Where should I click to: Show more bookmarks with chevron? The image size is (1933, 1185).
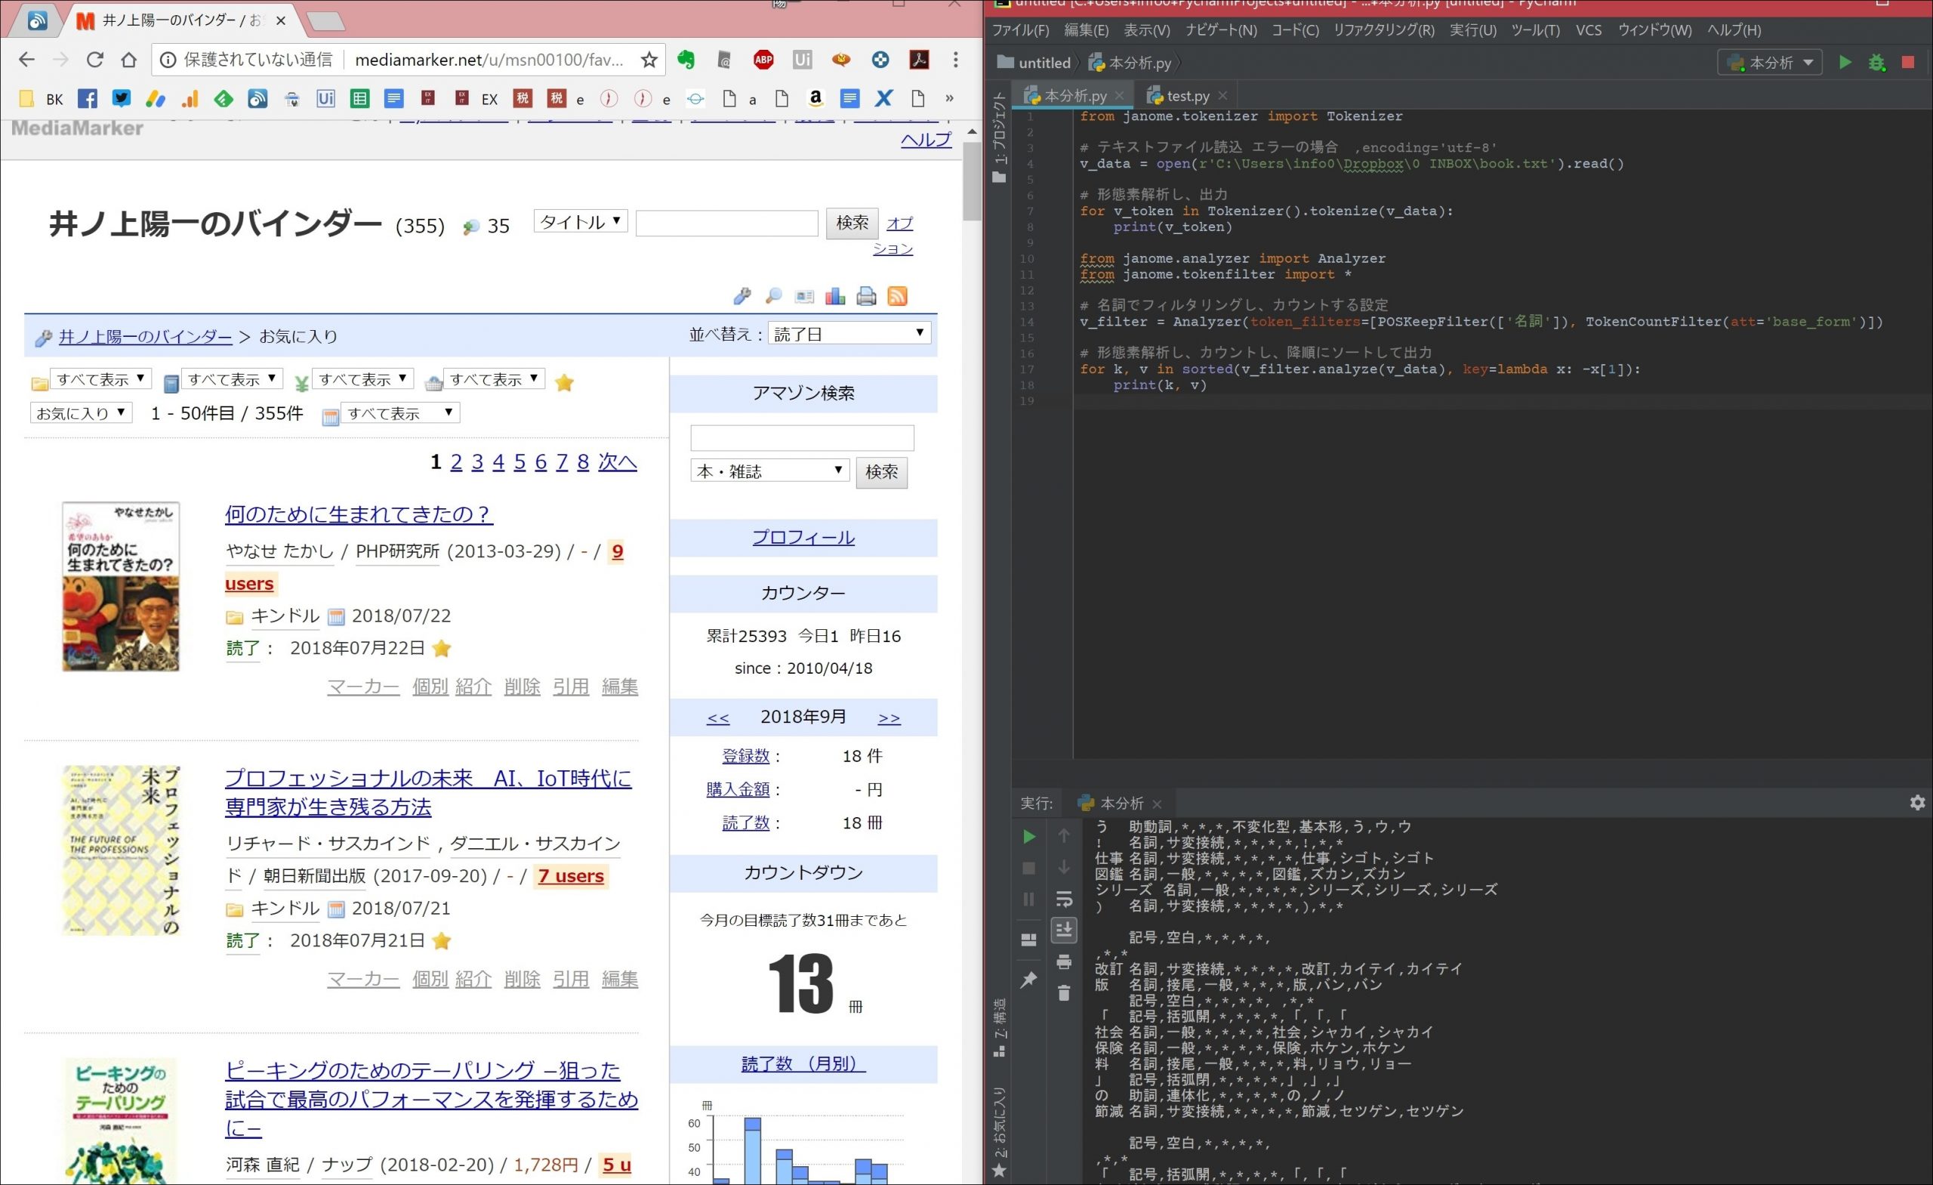(x=949, y=99)
